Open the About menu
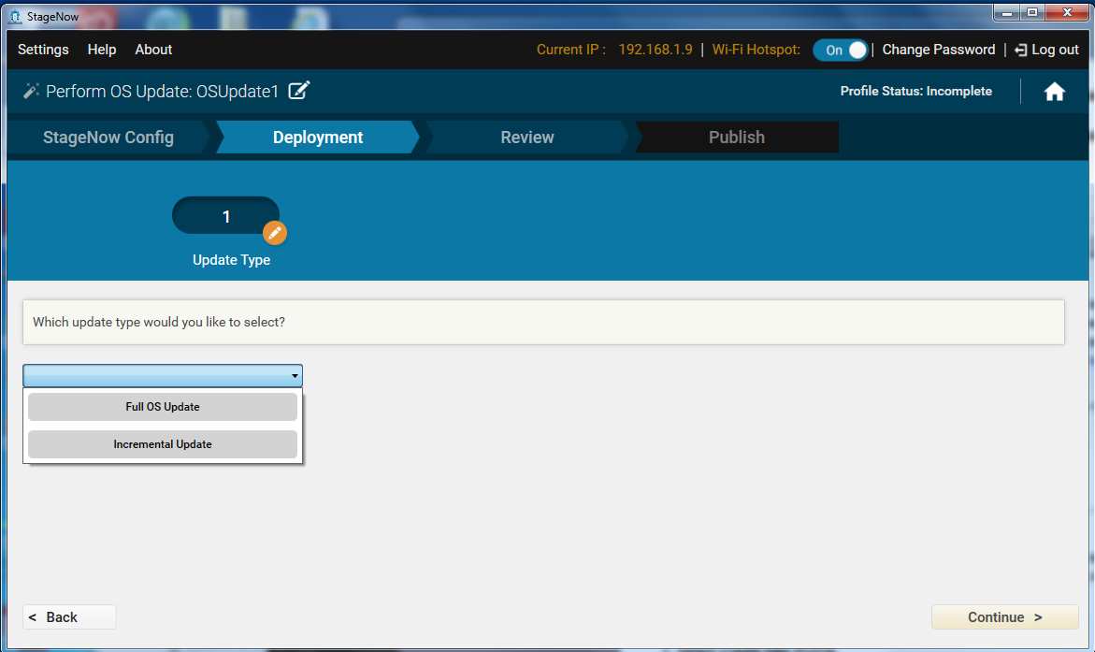The width and height of the screenshot is (1095, 652). tap(153, 50)
